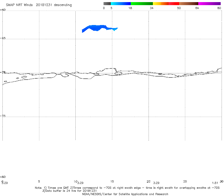This screenshot has width=224, height=196.
Task: Click the color bar scale label '34'
Action: tap(152, 8)
